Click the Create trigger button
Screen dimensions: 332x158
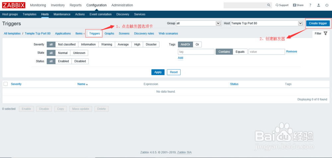pyautogui.click(x=318, y=23)
